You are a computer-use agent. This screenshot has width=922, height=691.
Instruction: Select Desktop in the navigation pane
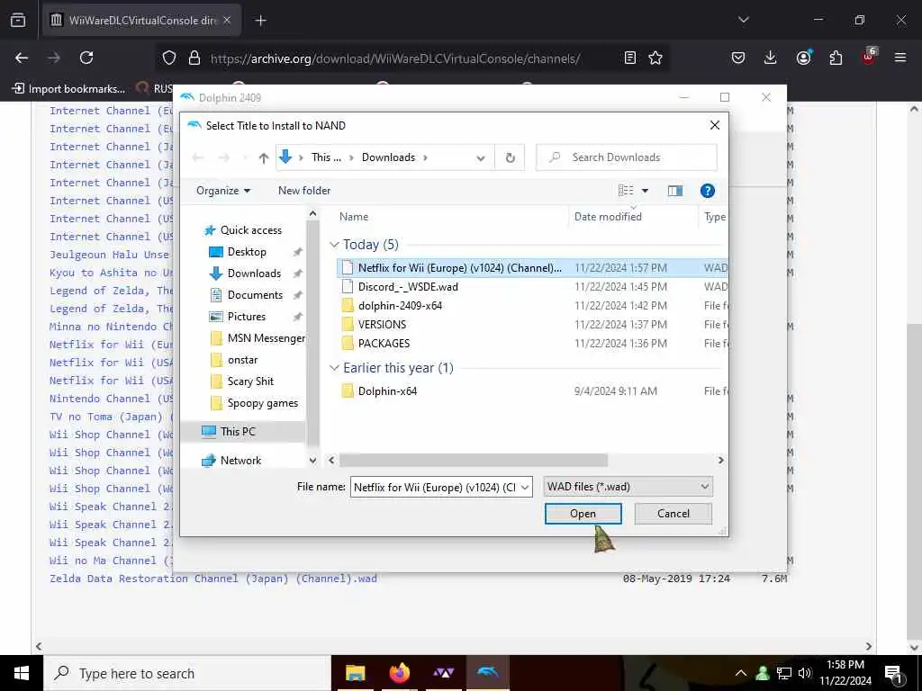coord(247,252)
